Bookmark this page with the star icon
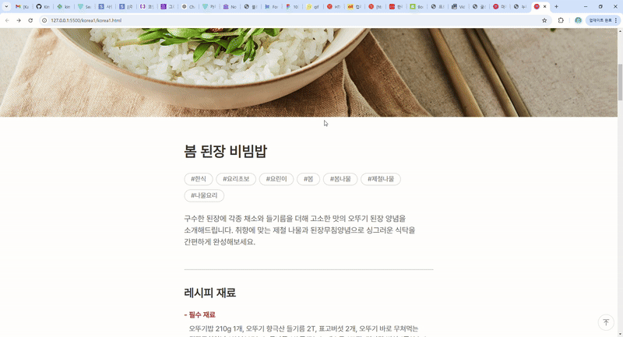This screenshot has width=623, height=337. pyautogui.click(x=544, y=20)
